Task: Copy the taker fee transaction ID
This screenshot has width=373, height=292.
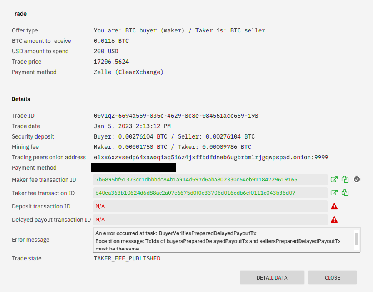Action: (x=345, y=193)
